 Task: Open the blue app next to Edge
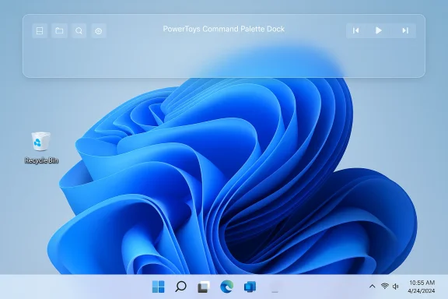[x=250, y=287]
